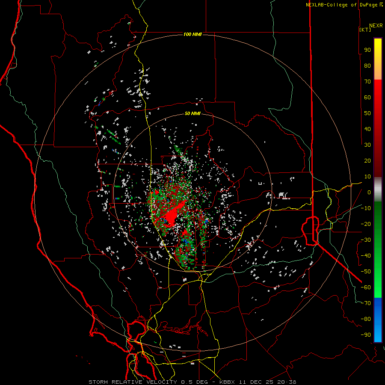The width and height of the screenshot is (385, 385).
Task: Click the 30 value on the velocity scale
Action: [367, 145]
